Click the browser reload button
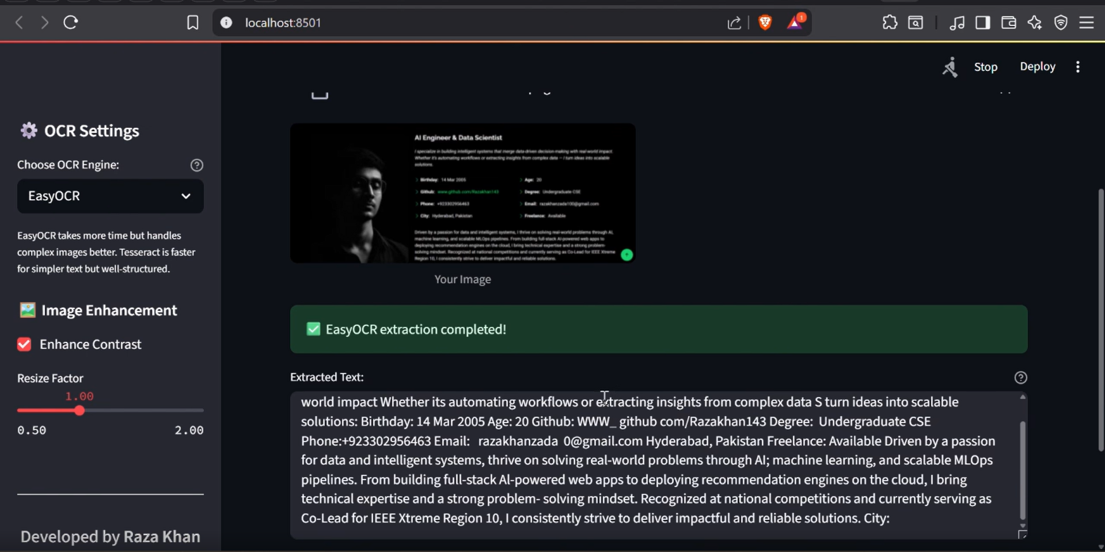The height and width of the screenshot is (552, 1105). 71,22
